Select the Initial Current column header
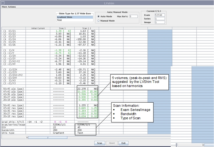Viewport: 214px width, 147px height. click(38, 28)
